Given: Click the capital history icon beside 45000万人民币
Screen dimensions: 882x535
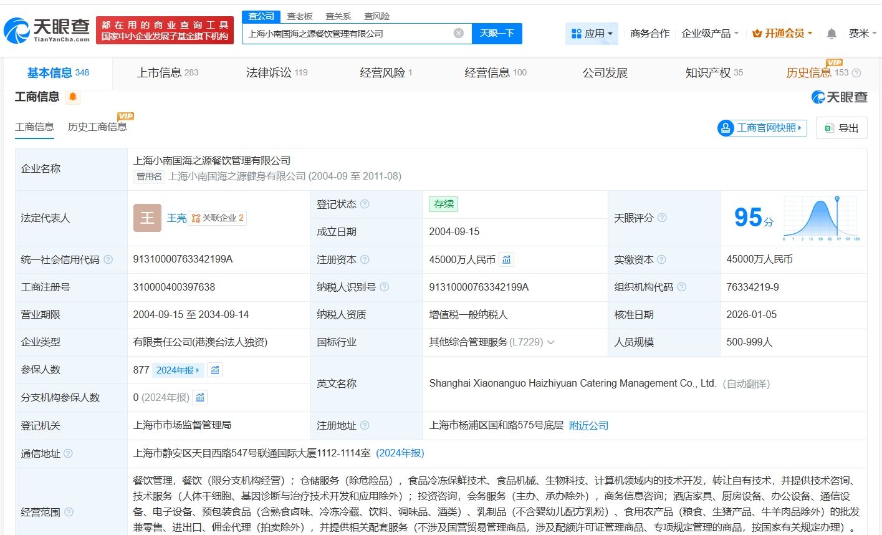Looking at the screenshot, I should (x=506, y=259).
